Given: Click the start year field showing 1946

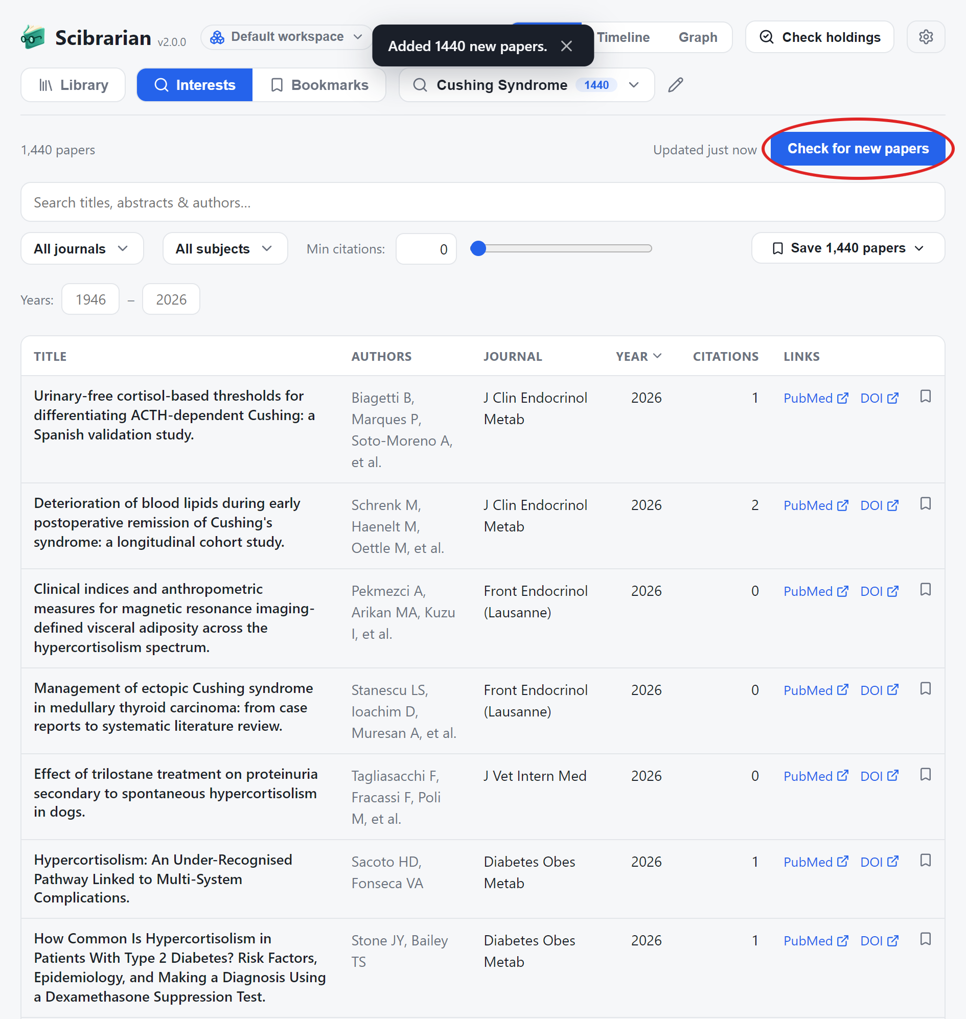Looking at the screenshot, I should (90, 299).
